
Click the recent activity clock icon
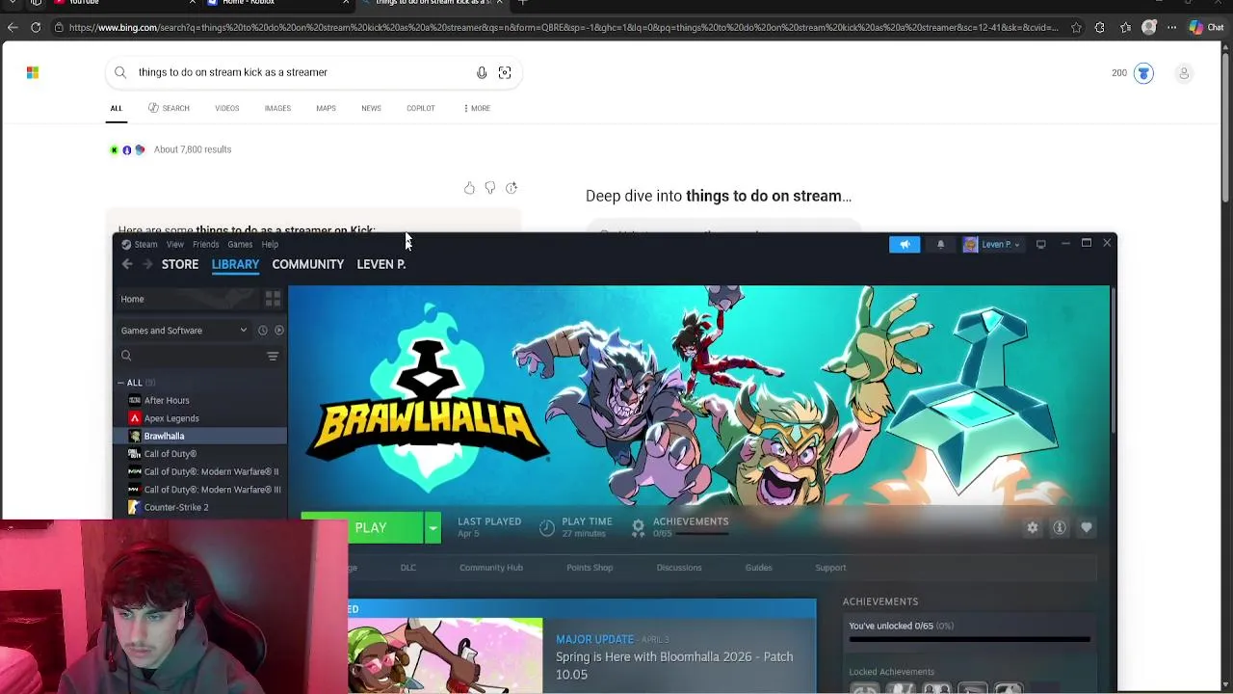(262, 331)
